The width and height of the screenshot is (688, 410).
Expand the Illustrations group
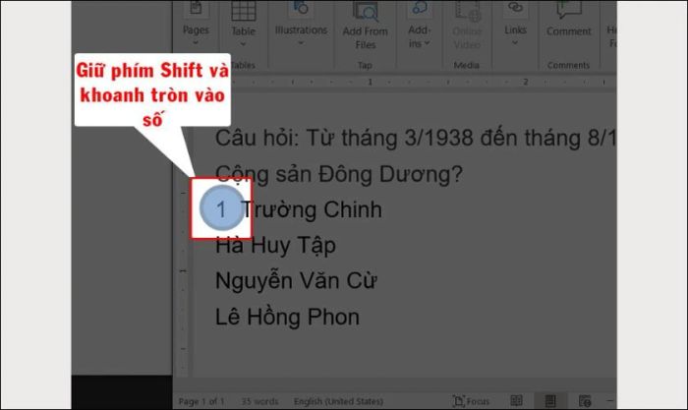(x=301, y=25)
